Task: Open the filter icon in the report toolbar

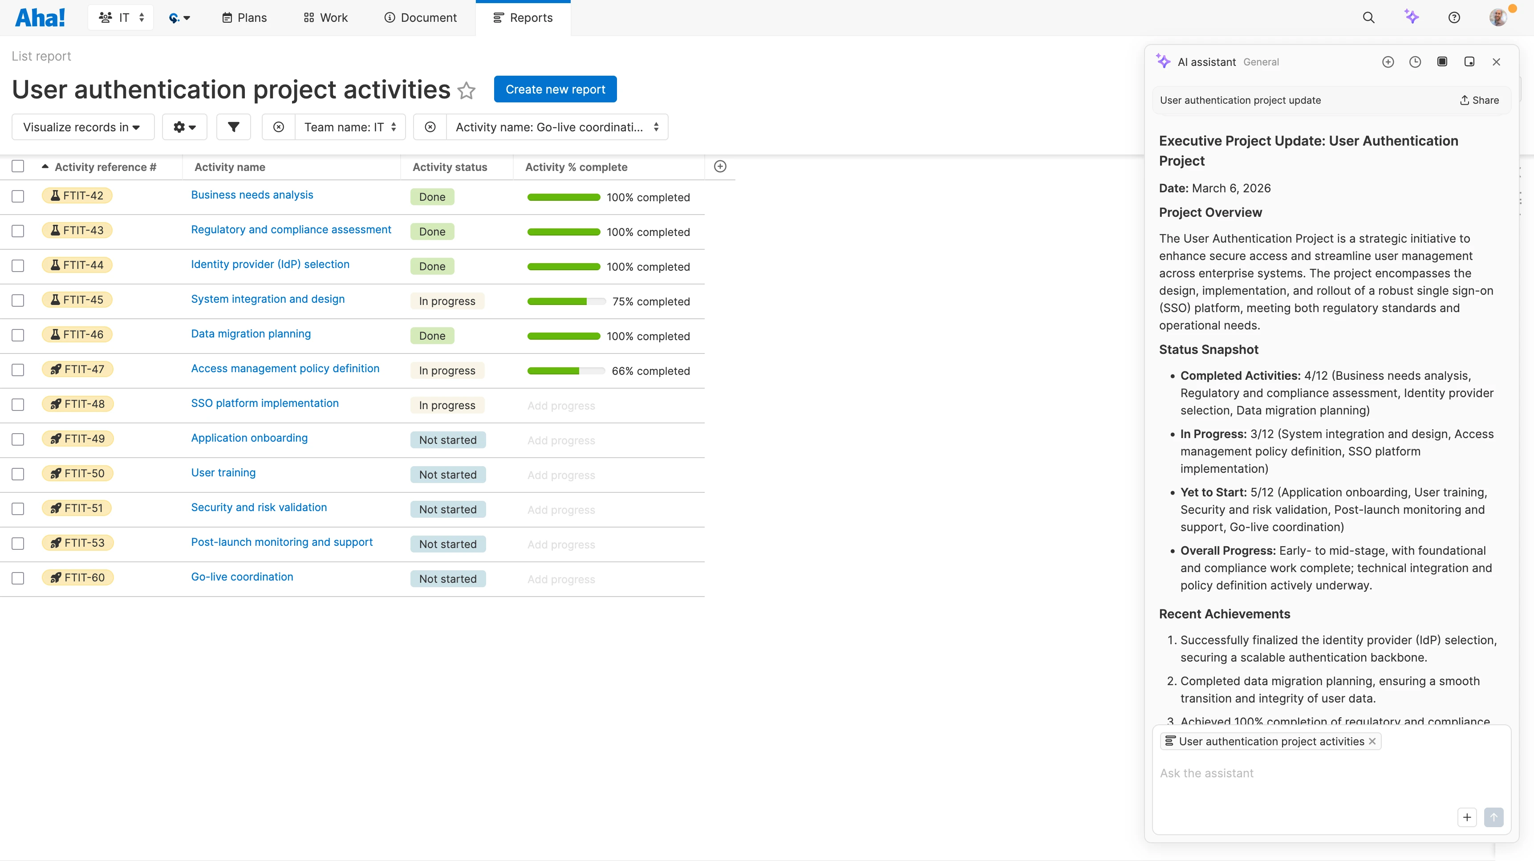Action: pyautogui.click(x=233, y=127)
